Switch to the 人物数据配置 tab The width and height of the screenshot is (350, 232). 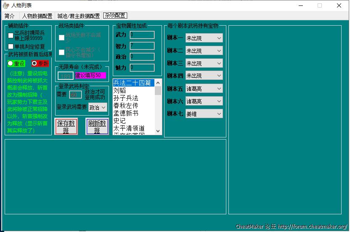(37, 16)
